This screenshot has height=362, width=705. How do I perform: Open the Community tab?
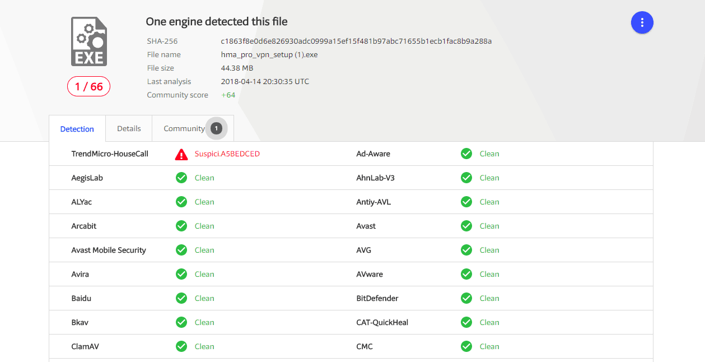pos(193,128)
